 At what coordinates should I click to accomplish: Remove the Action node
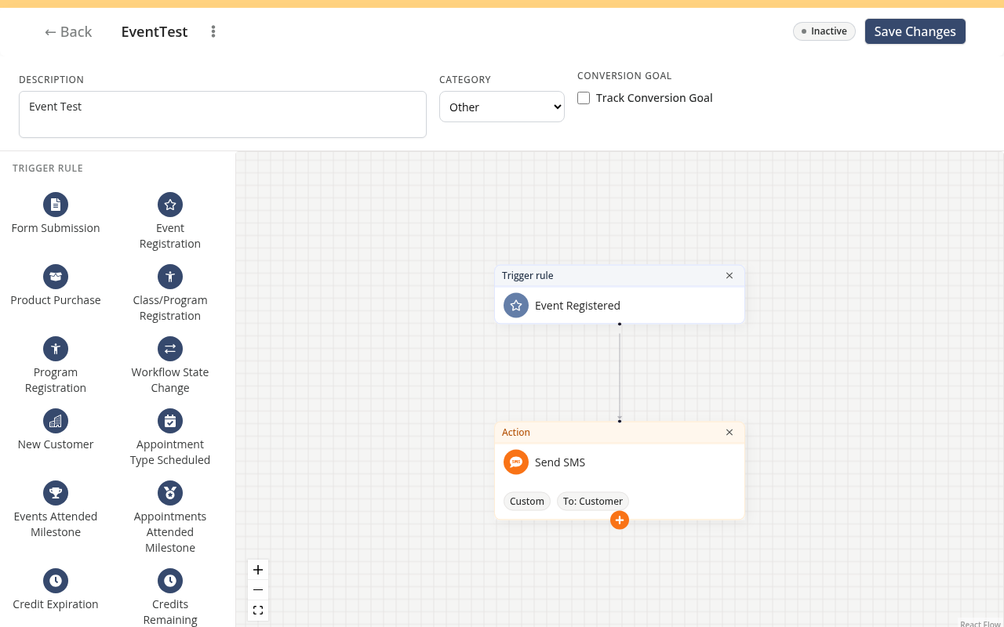(x=729, y=433)
